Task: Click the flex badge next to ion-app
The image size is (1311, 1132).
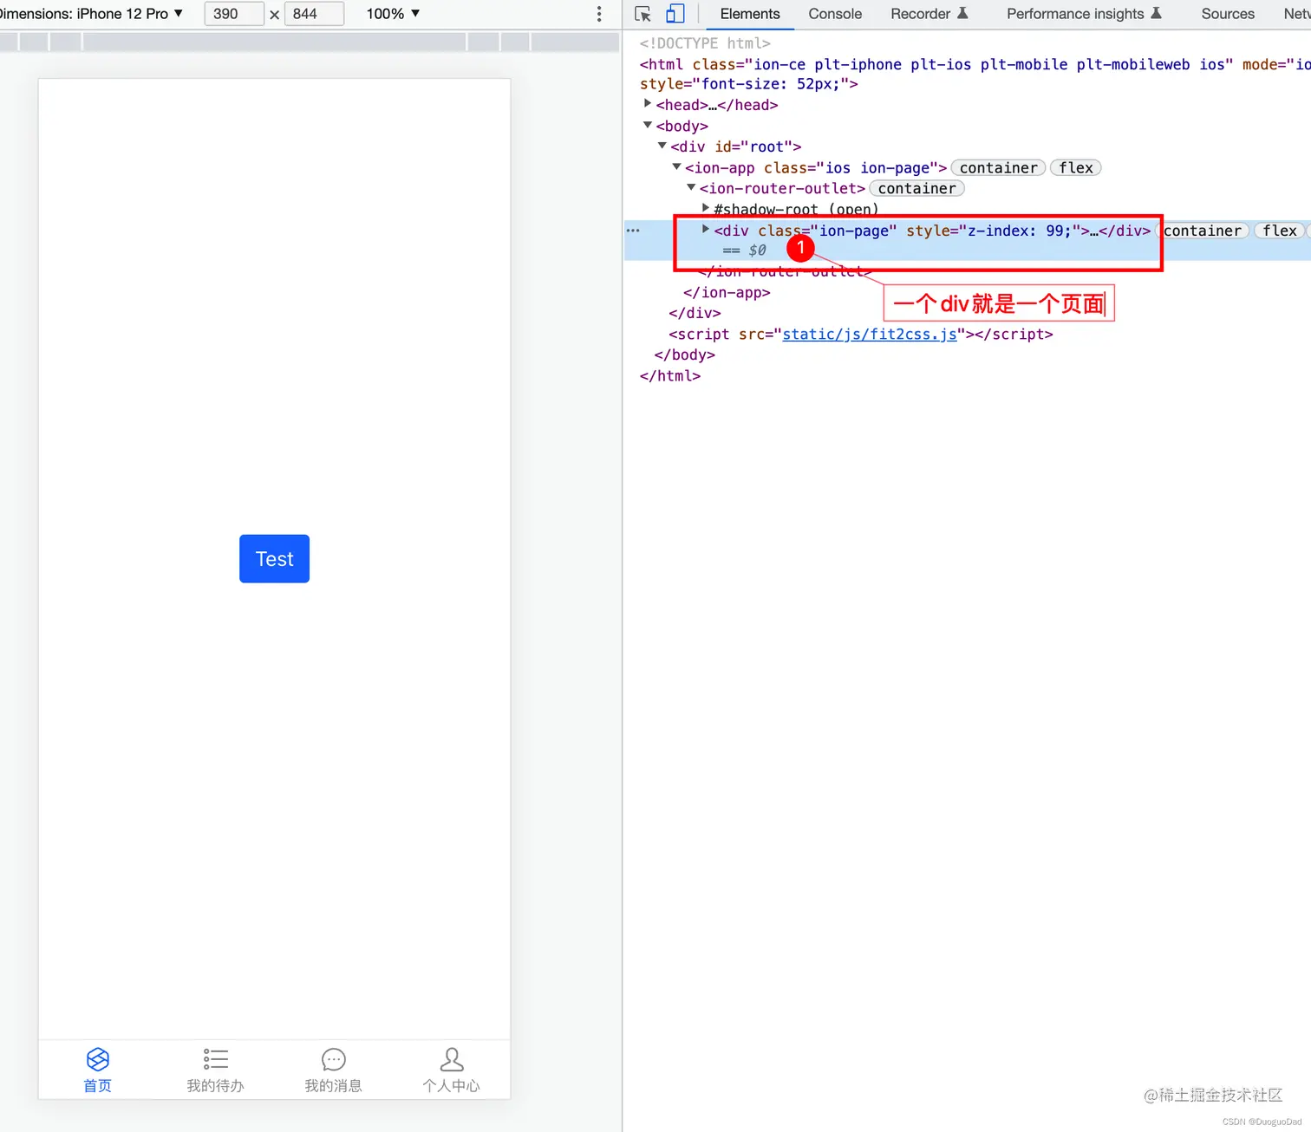Action: 1076,168
